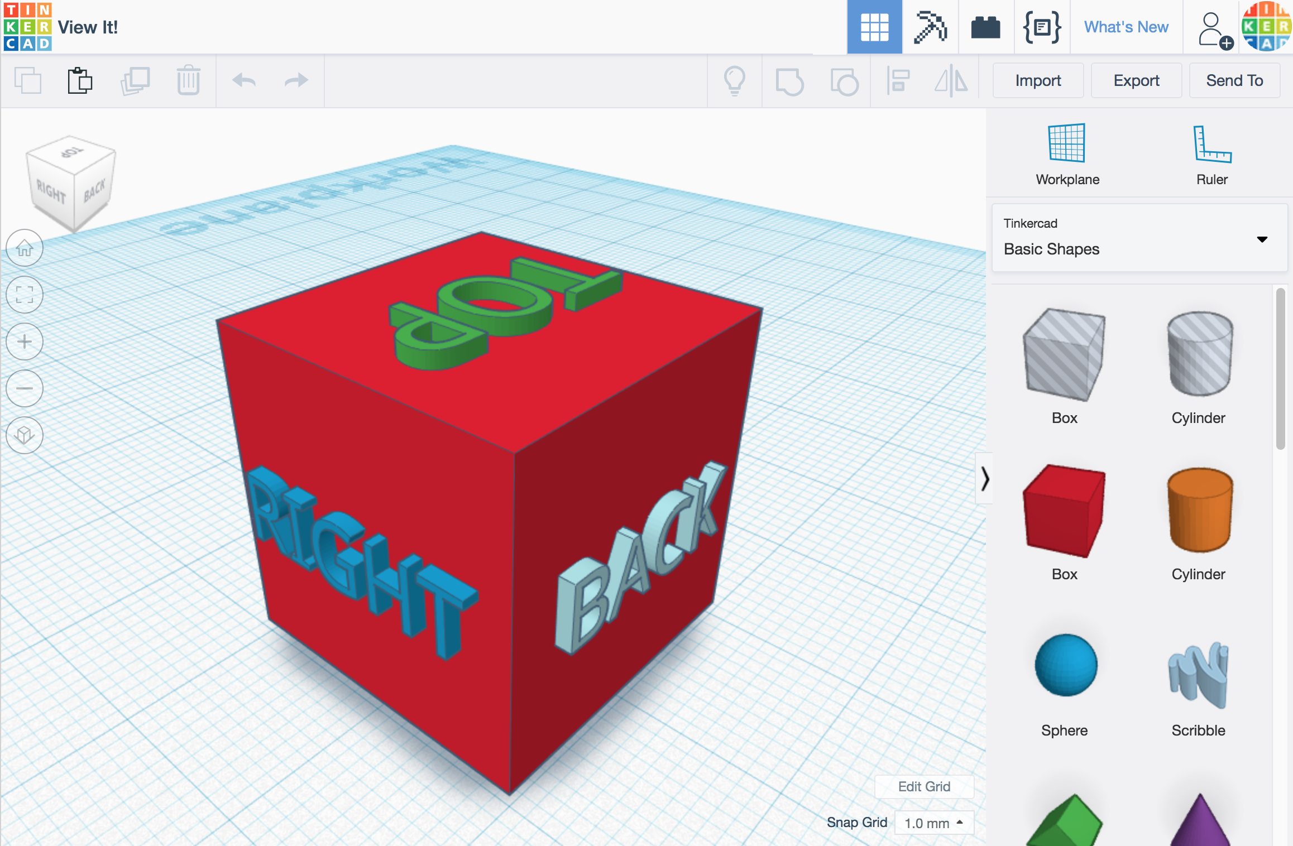The height and width of the screenshot is (846, 1293).
Task: Toggle Show All lightbulb icon
Action: click(735, 81)
